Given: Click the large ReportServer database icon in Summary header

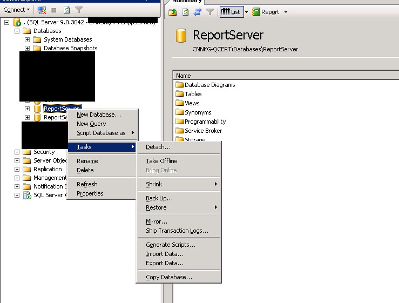Looking at the screenshot, I should (x=181, y=36).
